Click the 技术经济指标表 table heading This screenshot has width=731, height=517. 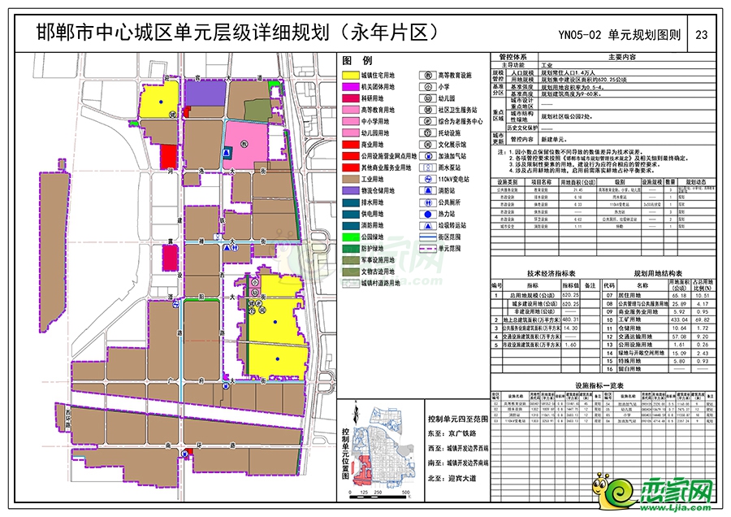[x=551, y=274]
